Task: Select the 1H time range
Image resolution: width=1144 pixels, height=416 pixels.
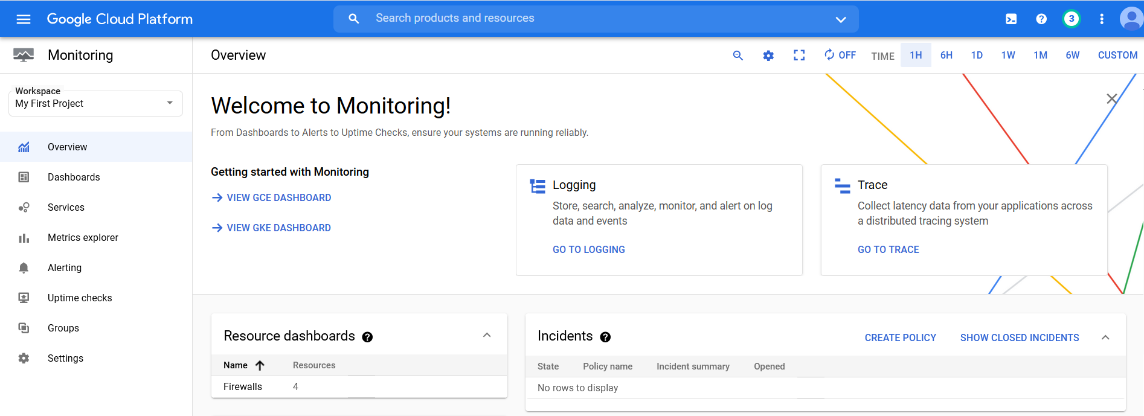Action: tap(916, 55)
